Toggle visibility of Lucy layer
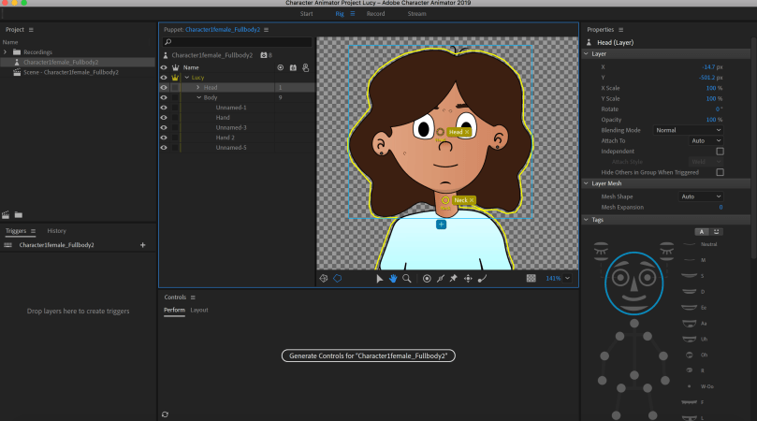 point(164,78)
